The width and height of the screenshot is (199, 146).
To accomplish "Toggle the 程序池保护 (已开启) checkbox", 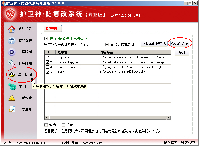I will [x=46, y=39].
